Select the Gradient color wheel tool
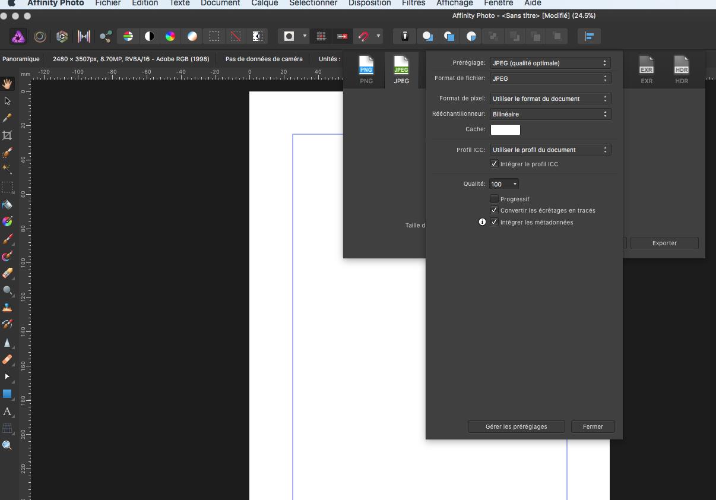This screenshot has width=716, height=500. coord(7,221)
